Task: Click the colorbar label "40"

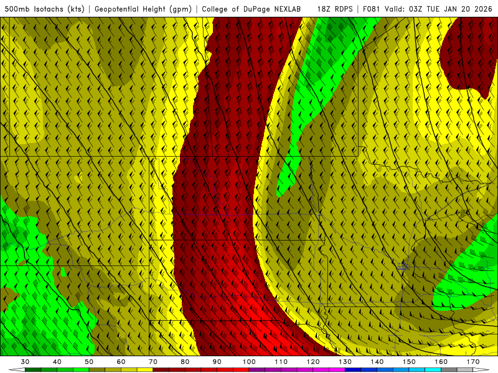Action: (x=57, y=362)
